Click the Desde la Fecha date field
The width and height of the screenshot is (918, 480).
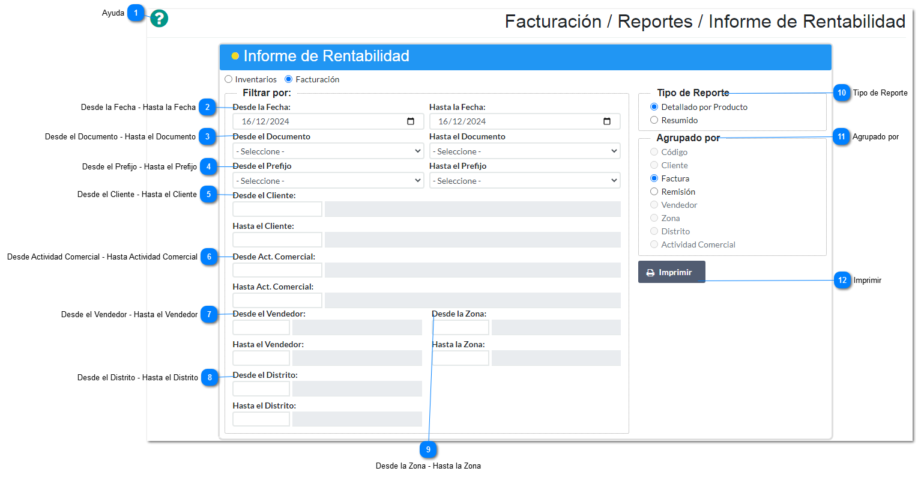[328, 121]
